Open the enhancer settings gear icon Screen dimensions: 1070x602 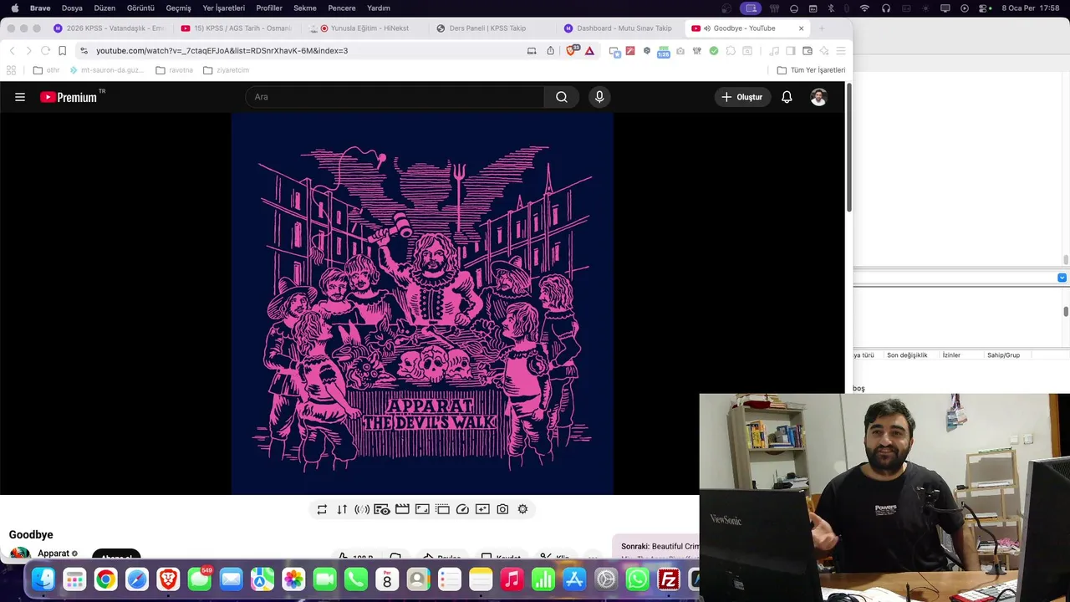(522, 509)
